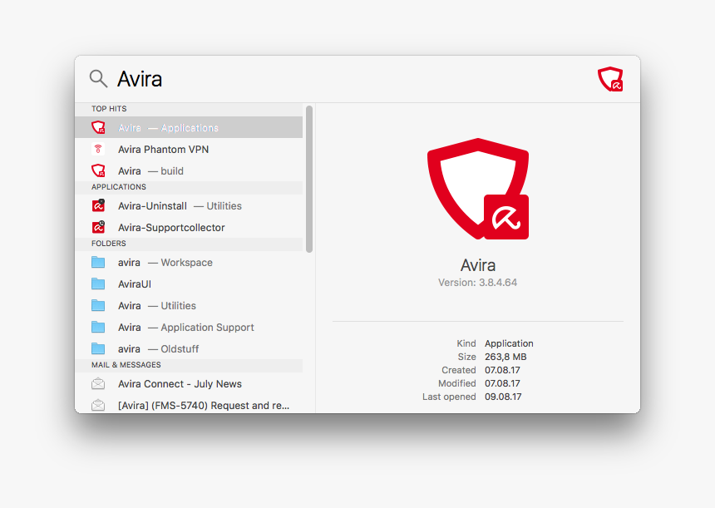This screenshot has width=715, height=508.
Task: Select [Avira] (FMS-5740) Request message
Action: (189, 405)
